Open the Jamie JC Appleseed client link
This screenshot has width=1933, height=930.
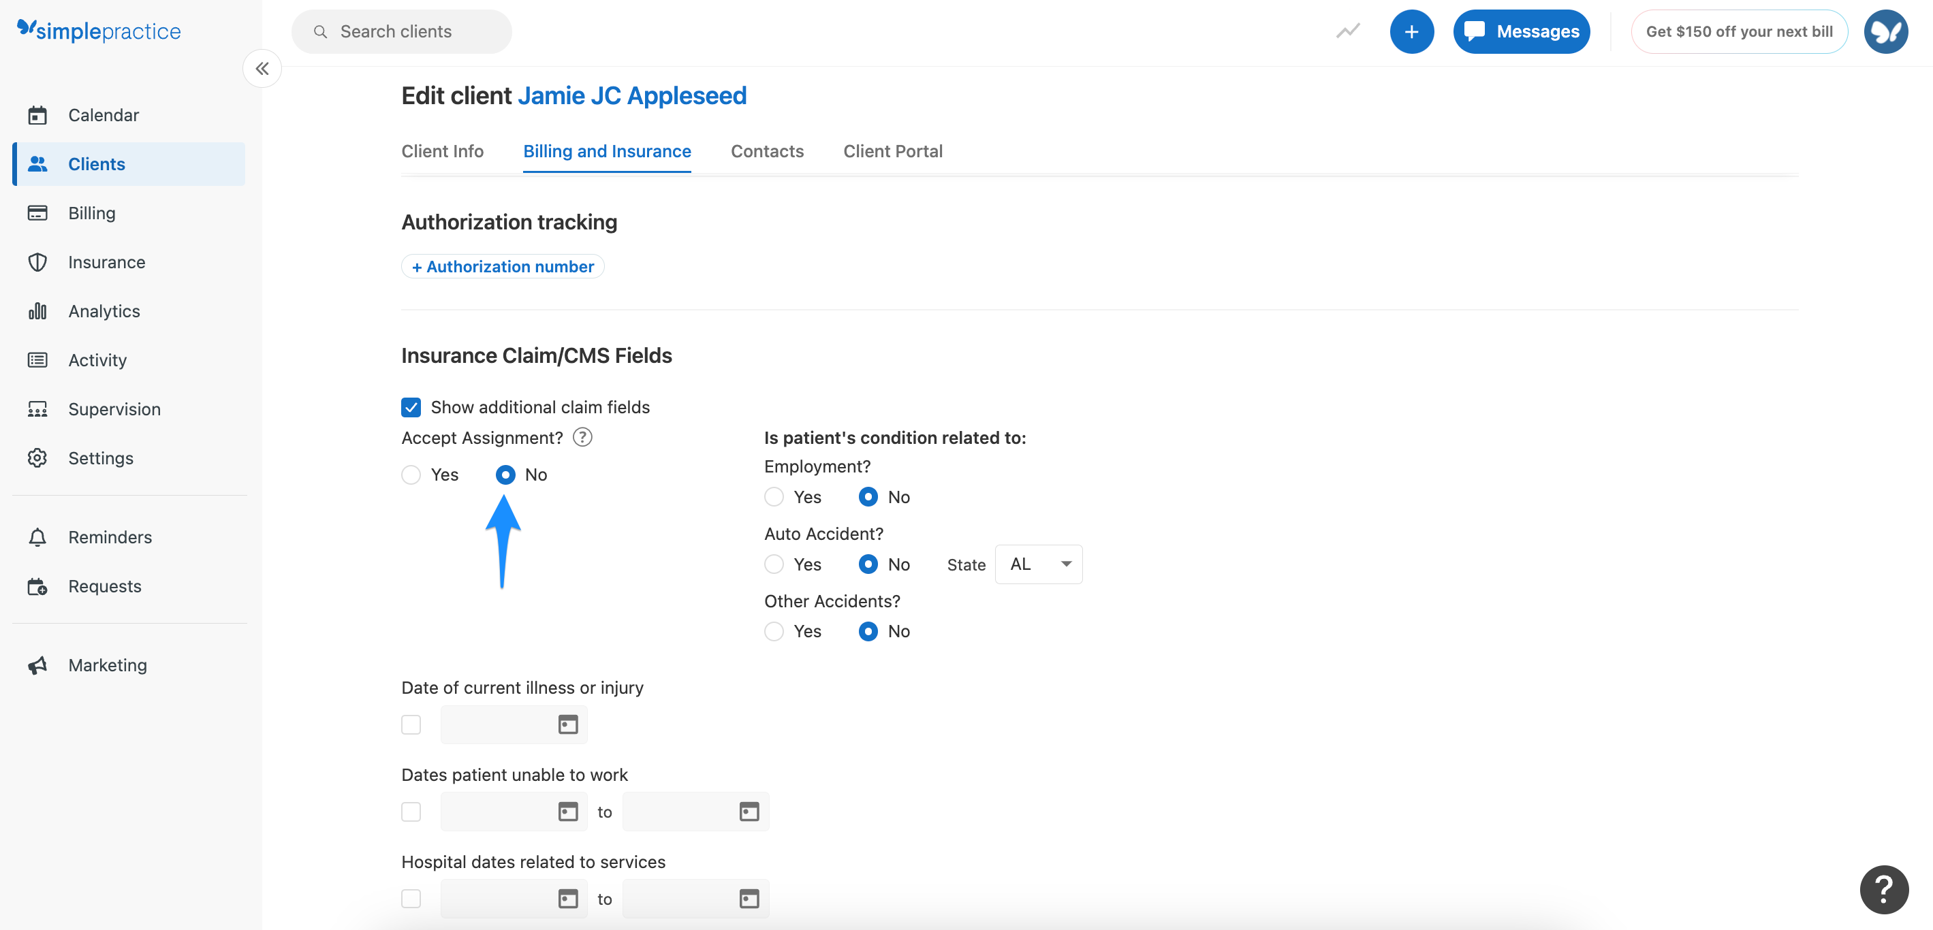pos(632,96)
